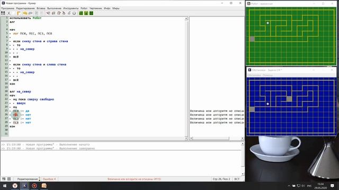Click the yellow folder toolbar icon
Image resolution: width=339 pixels, height=190 pixels.
(x=19, y=13)
